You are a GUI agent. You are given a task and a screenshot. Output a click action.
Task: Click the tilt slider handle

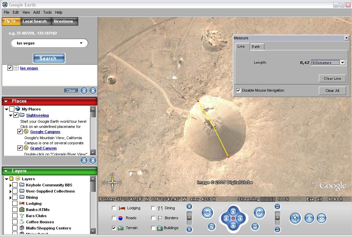pyautogui.click(x=277, y=218)
